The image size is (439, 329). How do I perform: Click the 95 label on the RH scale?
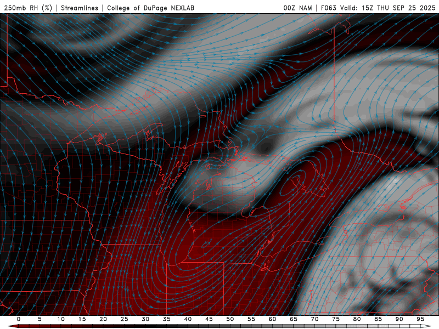pyautogui.click(x=420, y=319)
